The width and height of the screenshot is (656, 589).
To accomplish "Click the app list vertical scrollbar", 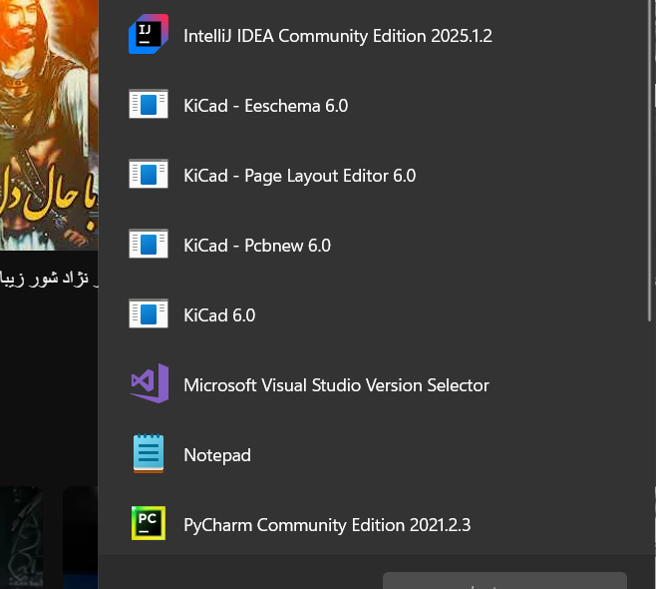I will [650, 200].
